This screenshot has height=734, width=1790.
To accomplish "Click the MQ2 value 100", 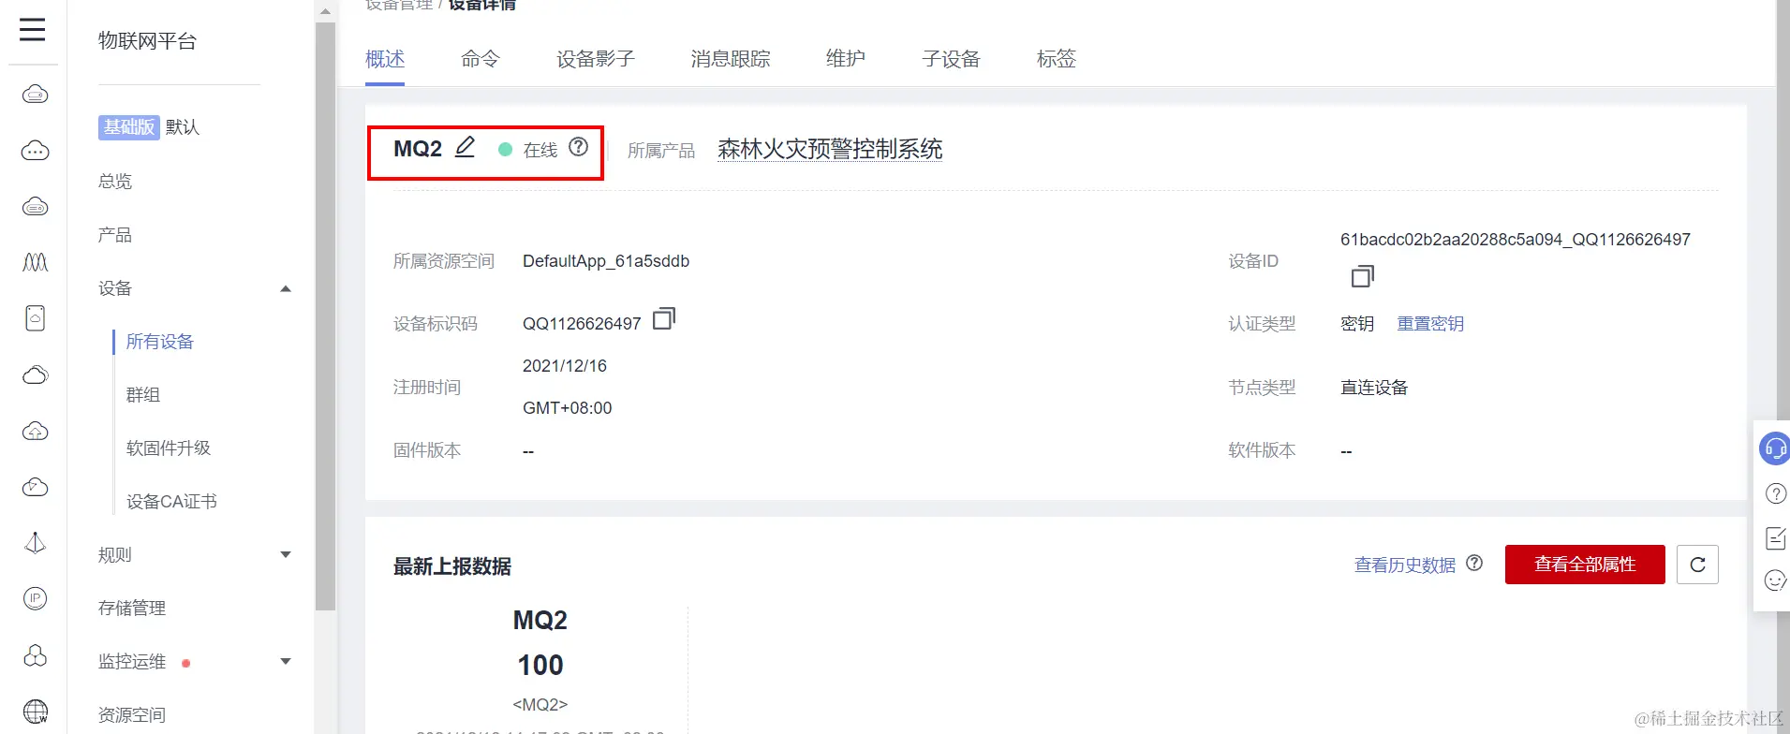I will pos(540,665).
